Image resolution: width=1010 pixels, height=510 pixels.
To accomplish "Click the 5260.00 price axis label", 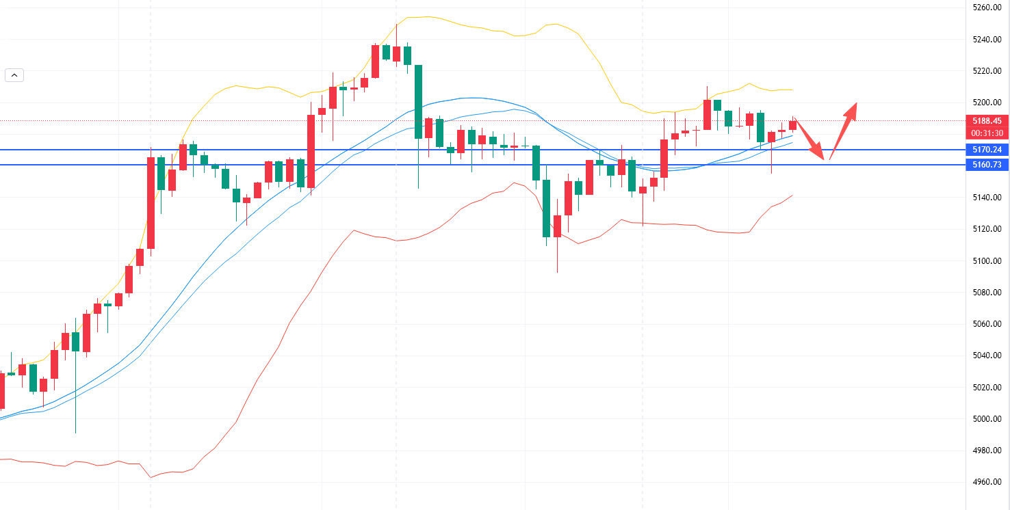I will click(987, 8).
